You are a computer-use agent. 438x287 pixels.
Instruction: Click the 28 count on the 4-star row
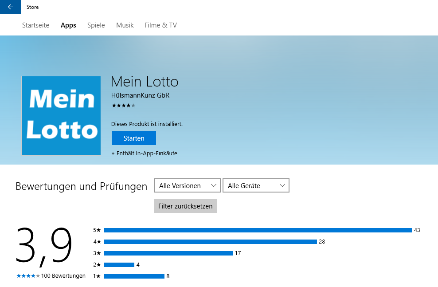coord(322,242)
